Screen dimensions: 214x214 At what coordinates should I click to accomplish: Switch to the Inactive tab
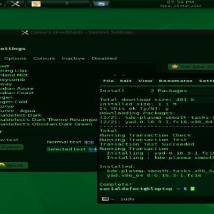[x=73, y=58]
